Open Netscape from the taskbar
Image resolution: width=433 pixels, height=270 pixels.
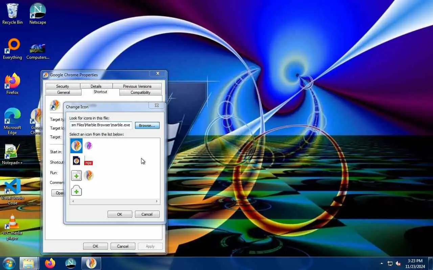pos(71,263)
